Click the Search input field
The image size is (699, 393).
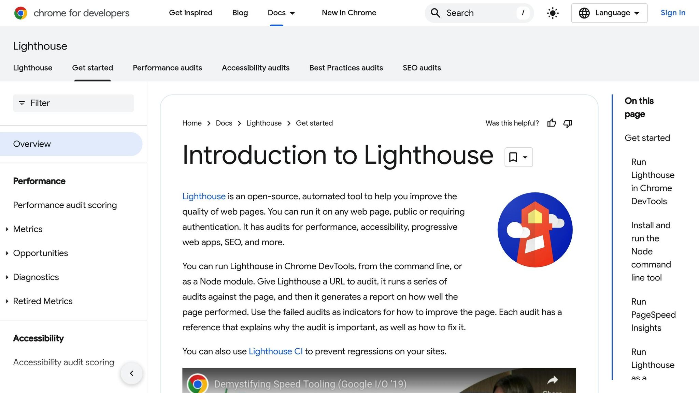pyautogui.click(x=479, y=13)
